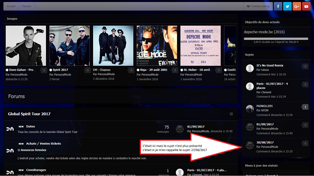Viewport: 314px width, 176px height.
Task: Click tatuos avatar in Sujets list
Action: 250,68
